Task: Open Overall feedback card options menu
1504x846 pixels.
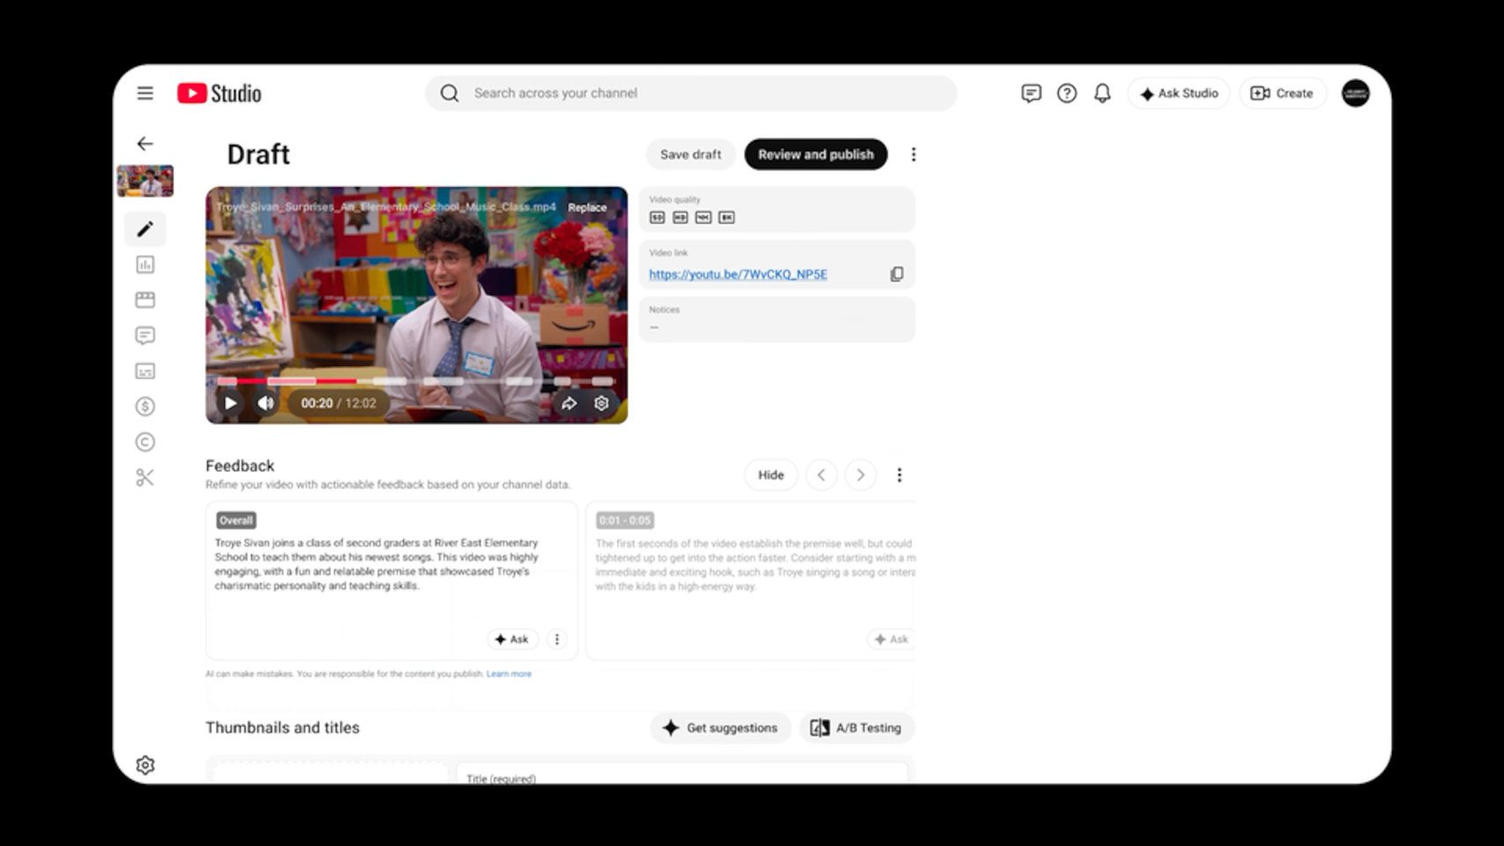Action: tap(556, 639)
